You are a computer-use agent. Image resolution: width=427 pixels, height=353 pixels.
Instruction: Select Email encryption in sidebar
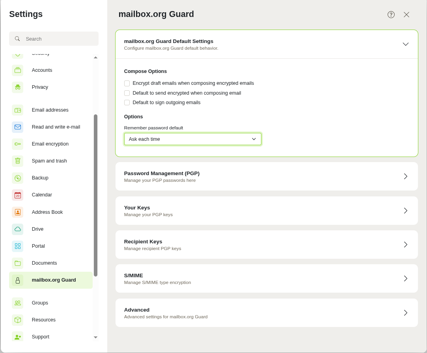tap(51, 144)
